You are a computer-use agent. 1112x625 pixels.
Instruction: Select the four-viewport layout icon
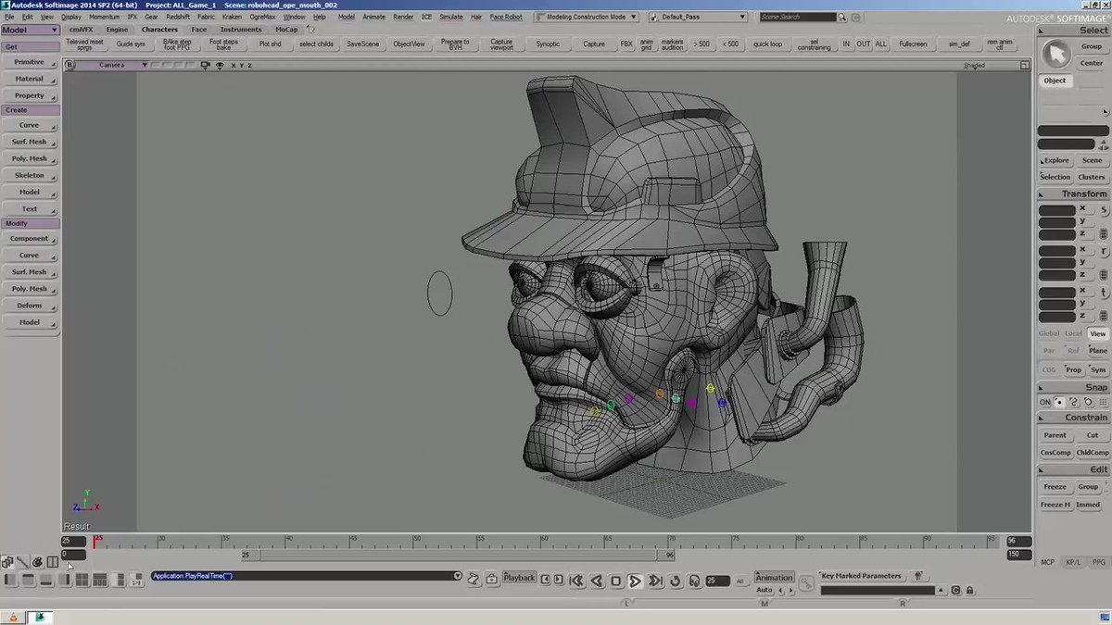tap(82, 580)
